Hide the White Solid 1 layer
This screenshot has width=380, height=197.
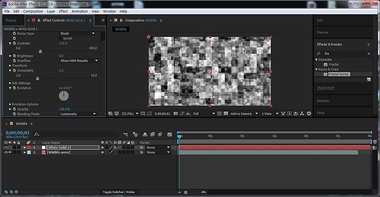click(x=6, y=147)
